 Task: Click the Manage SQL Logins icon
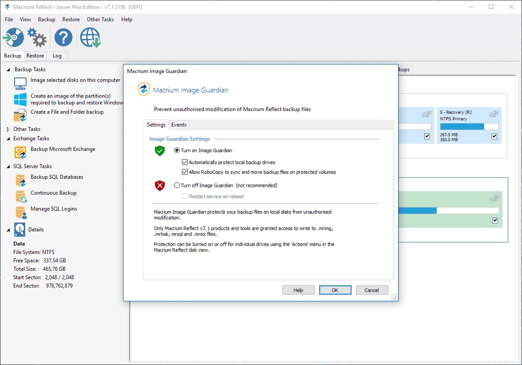coord(21,212)
